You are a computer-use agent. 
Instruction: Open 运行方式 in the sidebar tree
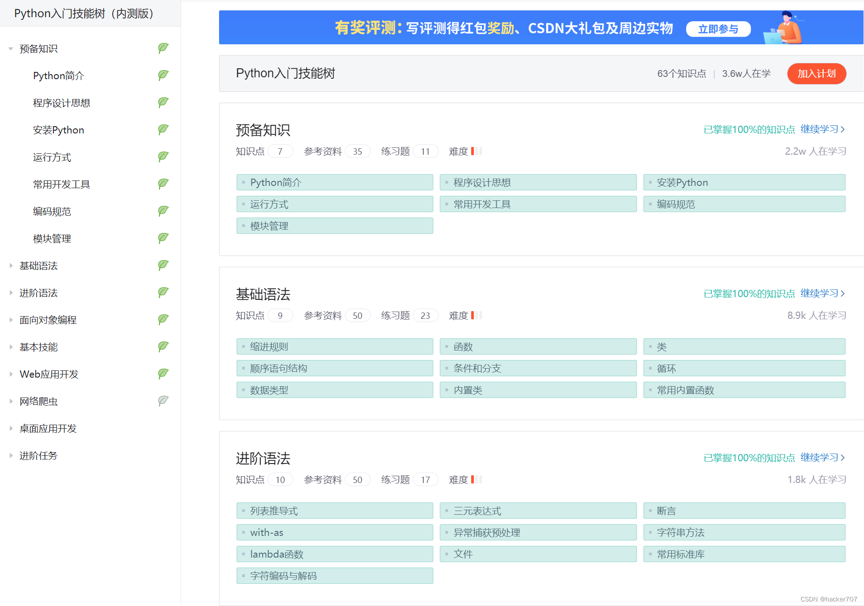(x=52, y=157)
